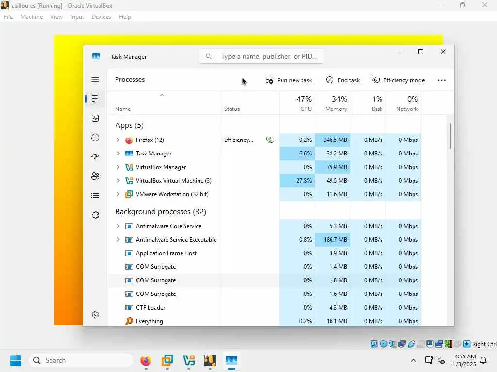The image size is (497, 372).
Task: Select the CTF Loader process row
Action: 265,308
